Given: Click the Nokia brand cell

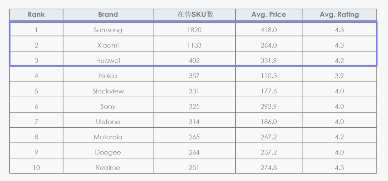Looking at the screenshot, I should [108, 75].
